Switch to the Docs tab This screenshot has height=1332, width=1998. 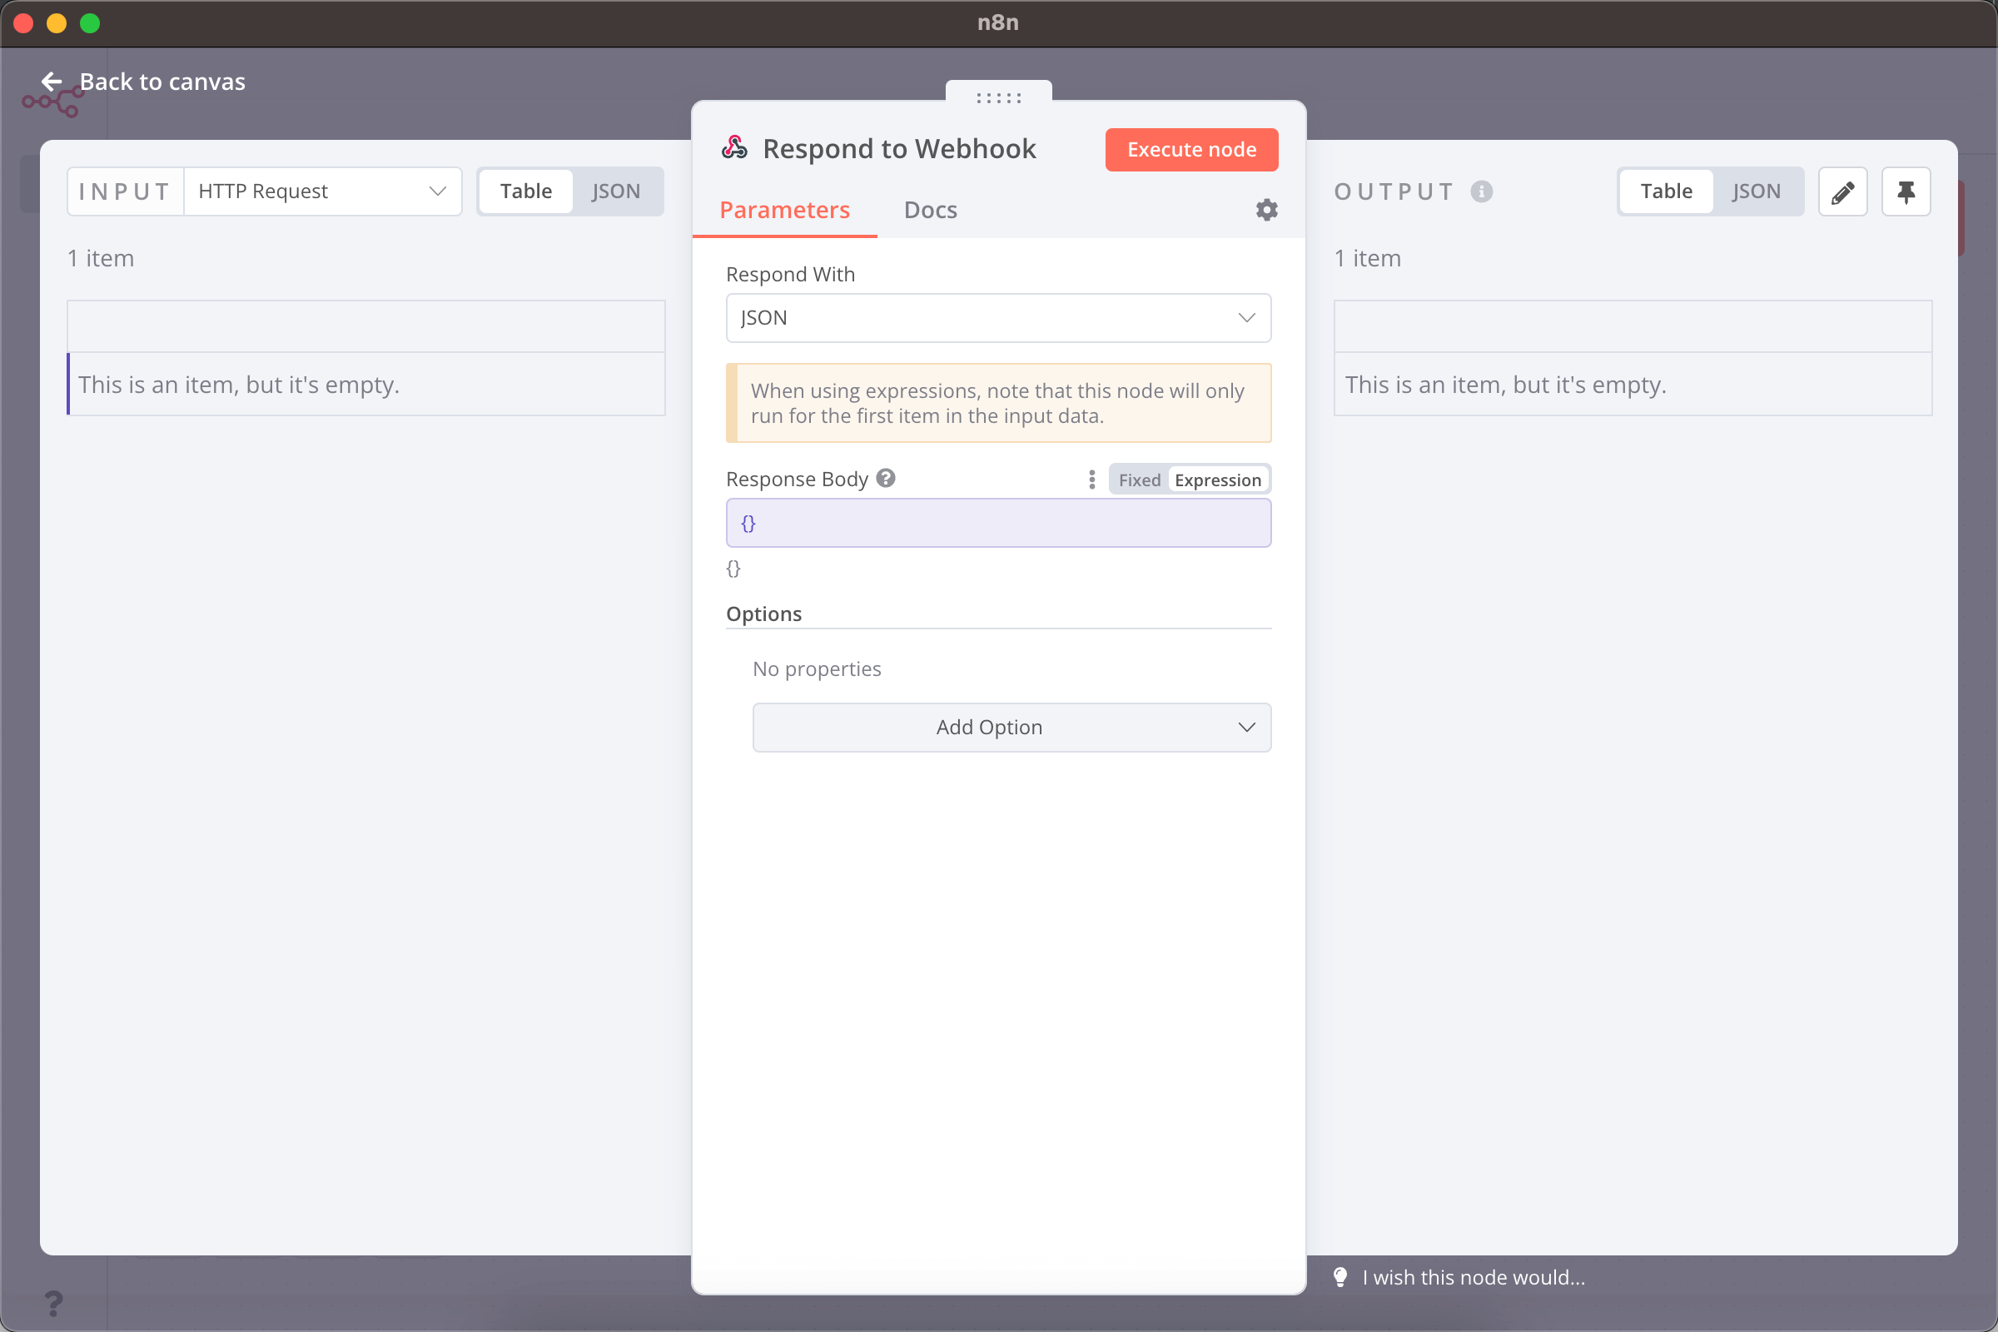(930, 210)
